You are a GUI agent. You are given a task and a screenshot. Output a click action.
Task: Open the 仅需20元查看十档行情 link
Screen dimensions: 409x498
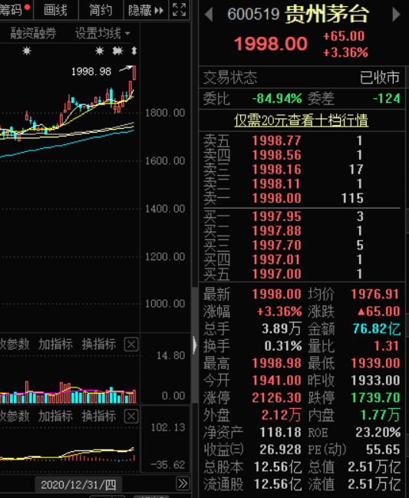point(301,120)
